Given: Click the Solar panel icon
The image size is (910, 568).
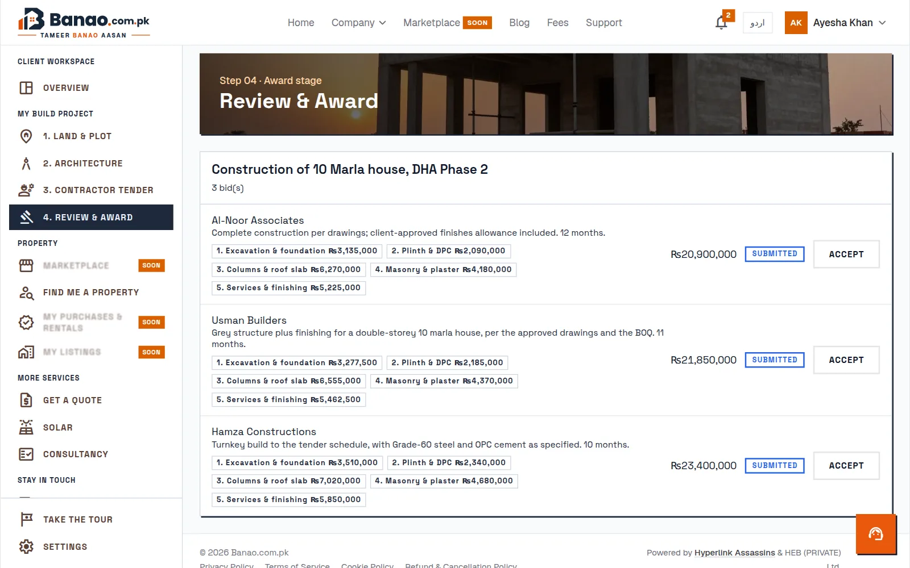Looking at the screenshot, I should click(26, 428).
